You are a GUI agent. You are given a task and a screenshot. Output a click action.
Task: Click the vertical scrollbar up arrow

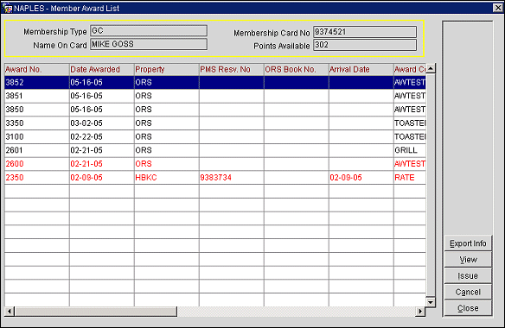pos(431,68)
